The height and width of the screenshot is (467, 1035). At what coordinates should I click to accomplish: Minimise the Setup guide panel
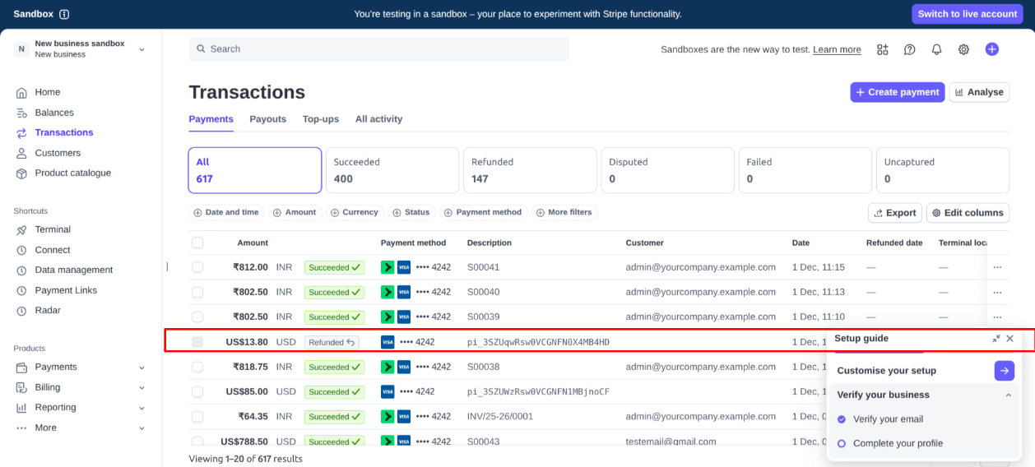tap(996, 339)
